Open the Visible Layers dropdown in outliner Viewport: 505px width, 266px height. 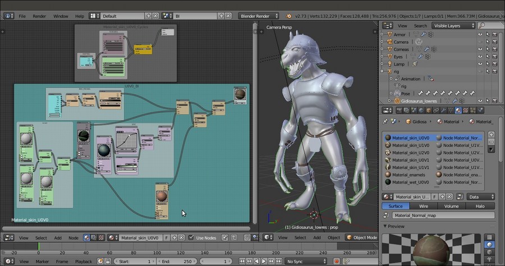pos(453,25)
